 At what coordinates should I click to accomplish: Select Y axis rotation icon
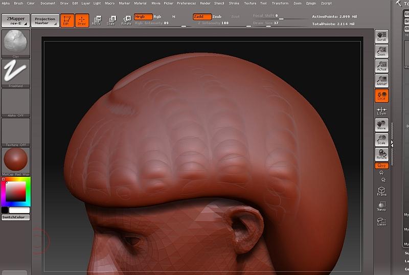coord(381,173)
